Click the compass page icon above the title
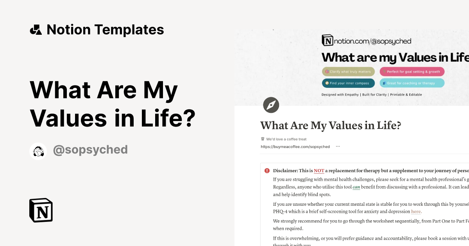 [271, 105]
